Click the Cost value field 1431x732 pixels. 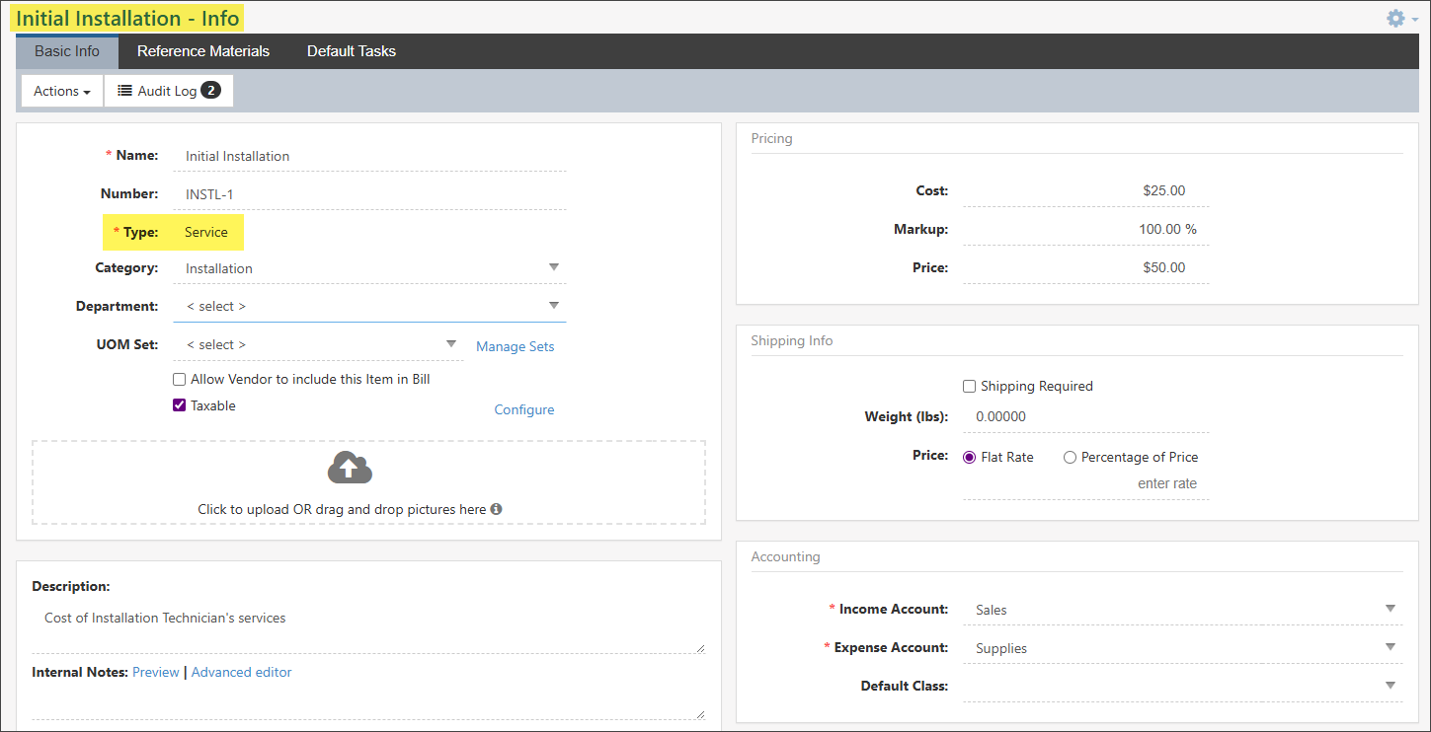(x=1084, y=190)
